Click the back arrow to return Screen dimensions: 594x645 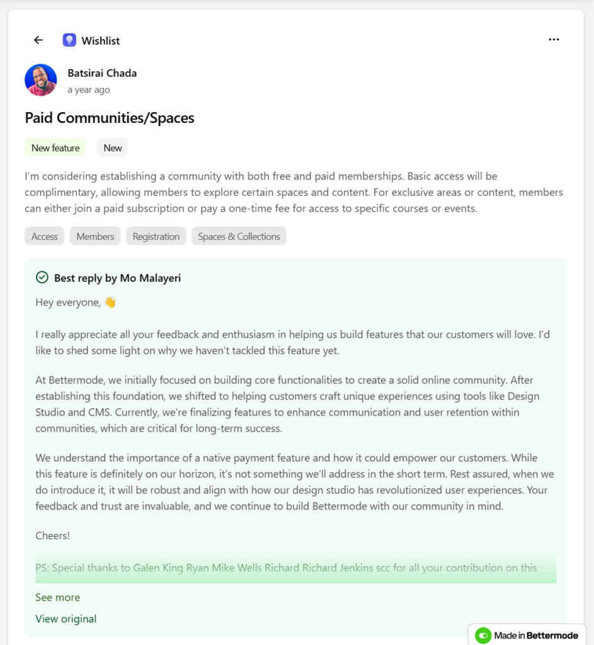click(x=38, y=39)
